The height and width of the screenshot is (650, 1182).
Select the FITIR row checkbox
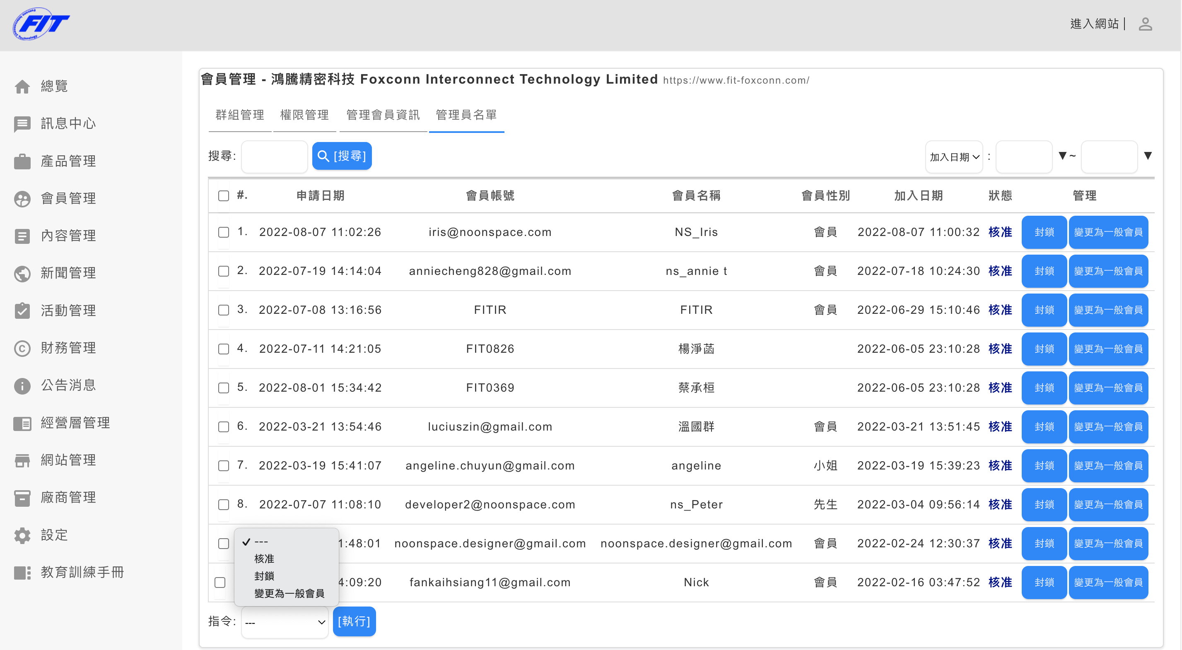coord(224,310)
